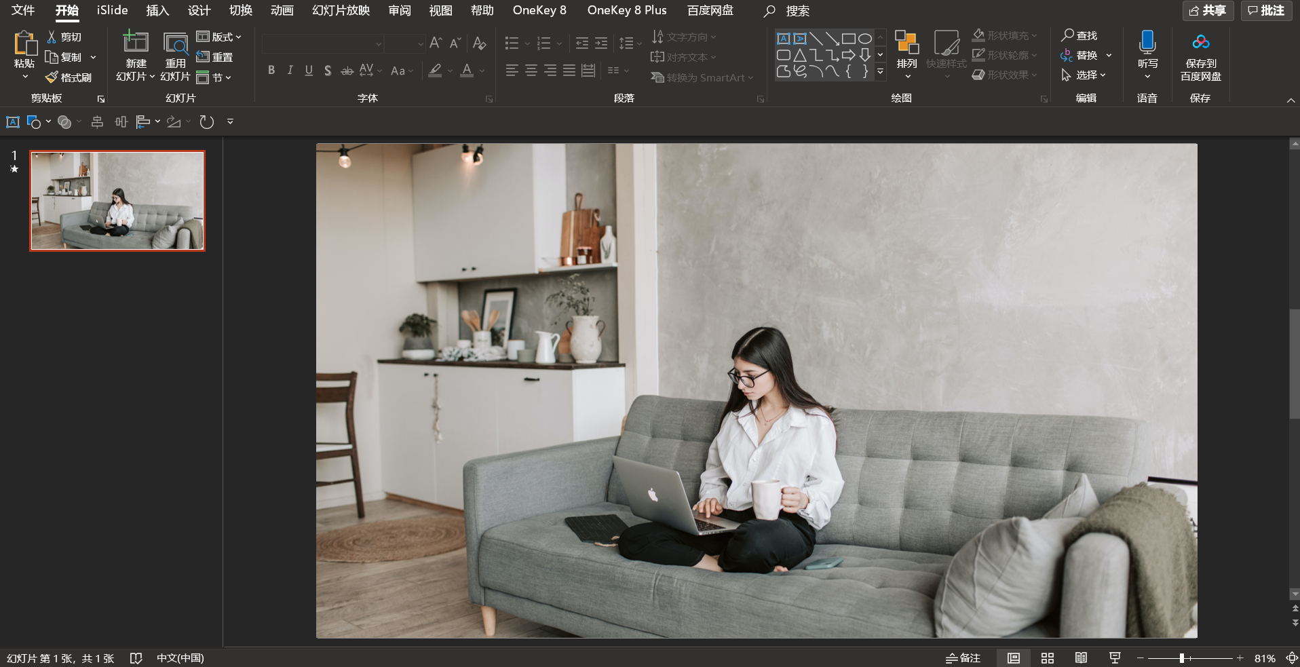Switch to the Animations (动画) tab
This screenshot has width=1300, height=667.
282,10
